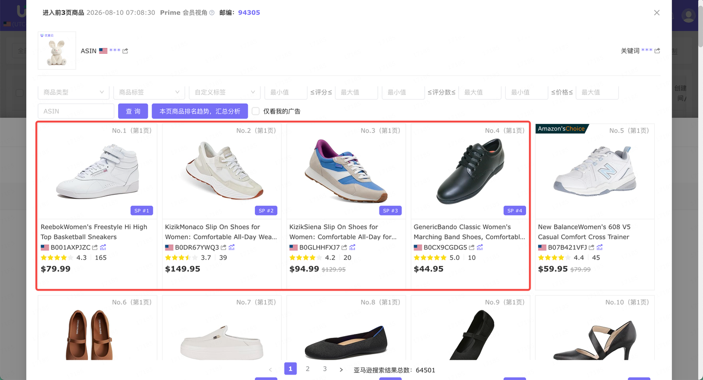Click ASIN text B07B421VFJ

567,247
